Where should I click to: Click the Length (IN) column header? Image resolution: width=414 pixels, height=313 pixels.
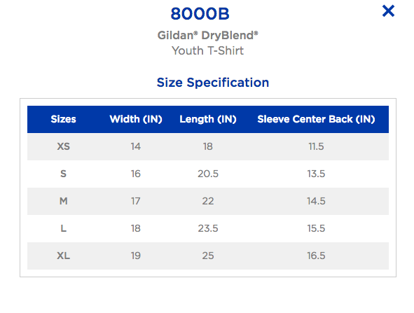(x=208, y=119)
